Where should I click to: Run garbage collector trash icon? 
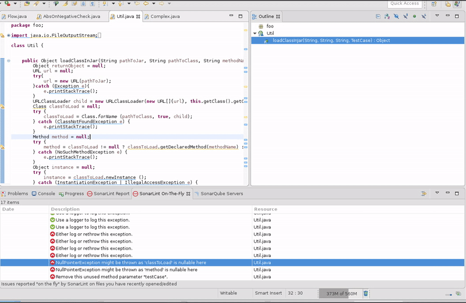366,294
